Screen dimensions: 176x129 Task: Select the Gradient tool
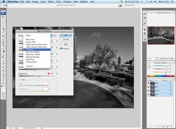pyautogui.click(x=3, y=51)
